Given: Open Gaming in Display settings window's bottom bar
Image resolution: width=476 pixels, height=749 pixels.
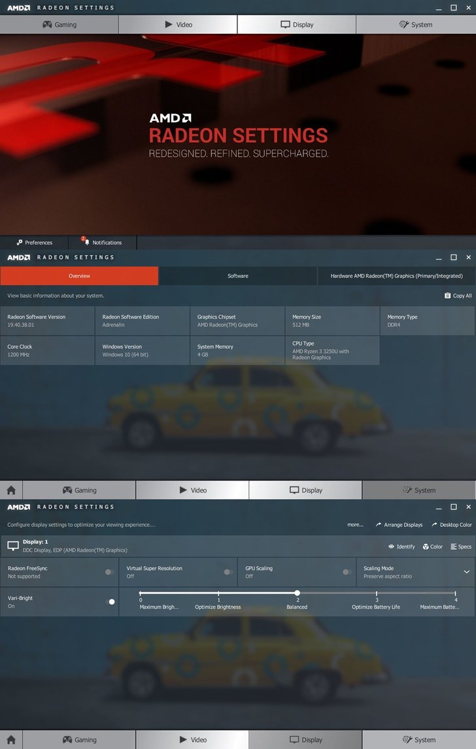Looking at the screenshot, I should 79,739.
